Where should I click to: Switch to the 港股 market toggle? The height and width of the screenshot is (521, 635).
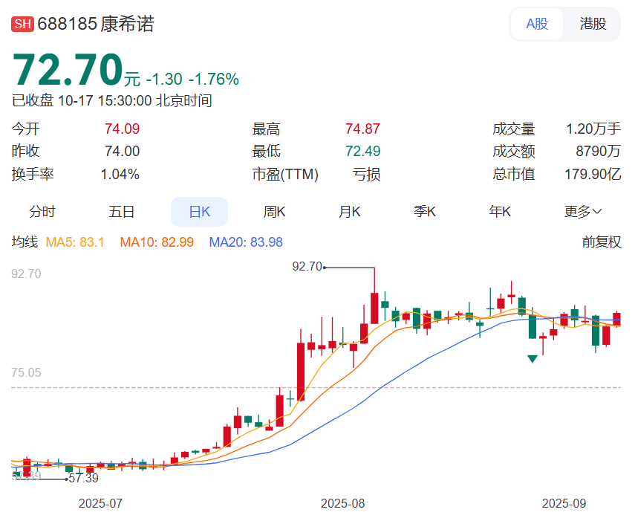593,24
